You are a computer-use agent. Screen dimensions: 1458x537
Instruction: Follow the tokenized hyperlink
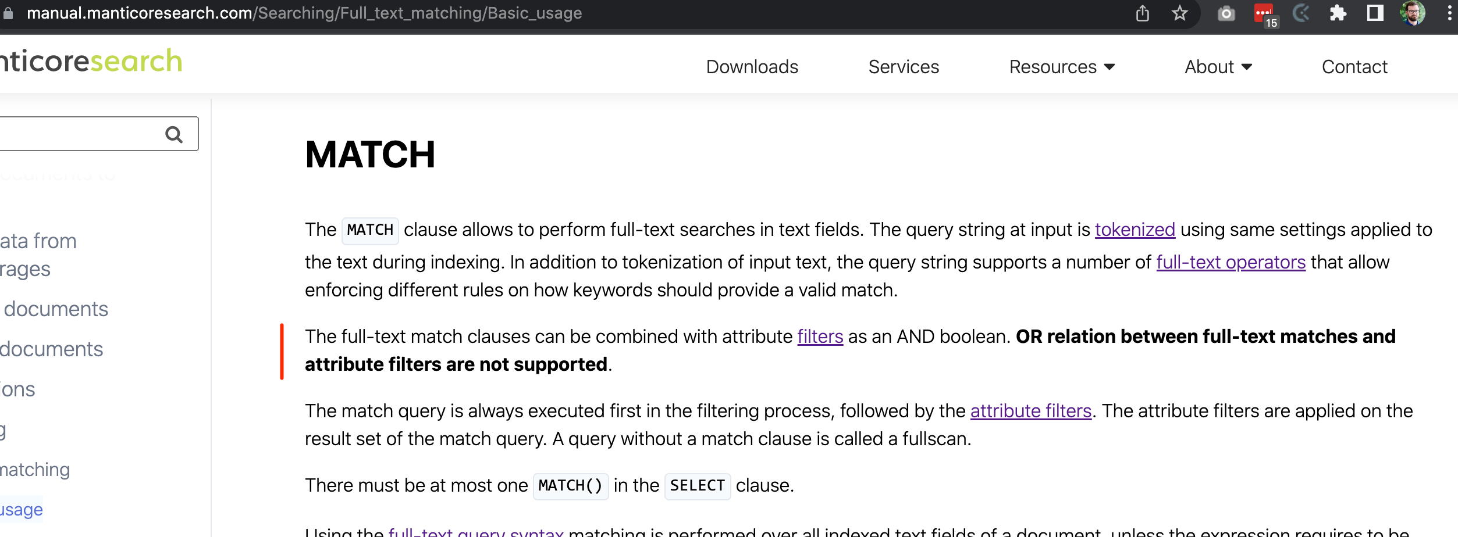tap(1135, 229)
